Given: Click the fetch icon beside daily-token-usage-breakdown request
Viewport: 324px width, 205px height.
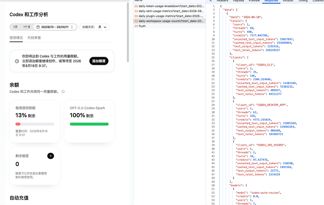Looking at the screenshot, I should [x=136, y=6].
